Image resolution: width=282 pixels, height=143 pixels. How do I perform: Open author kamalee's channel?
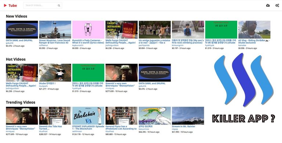click(242, 45)
